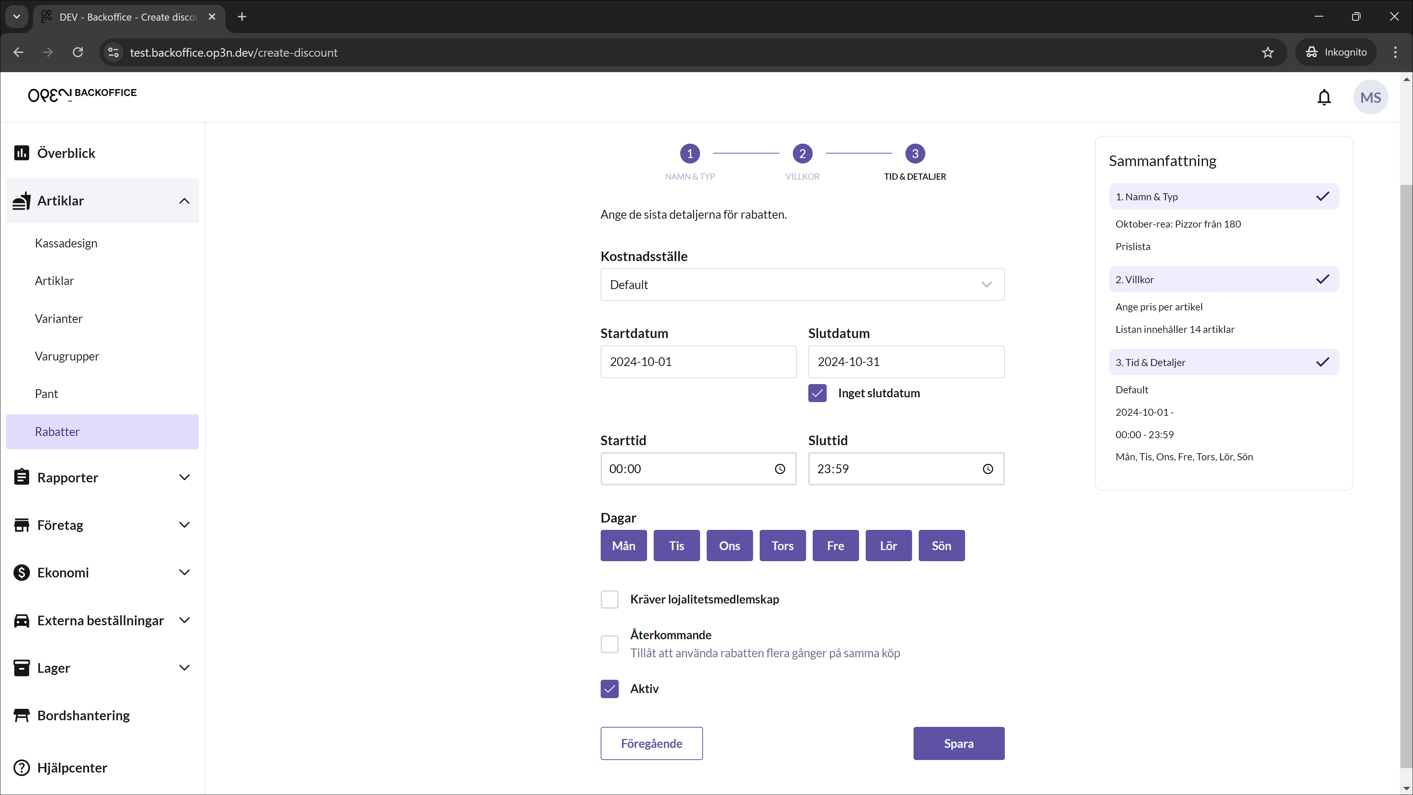Open Varugrupper in the sidebar
The width and height of the screenshot is (1413, 795).
(67, 356)
